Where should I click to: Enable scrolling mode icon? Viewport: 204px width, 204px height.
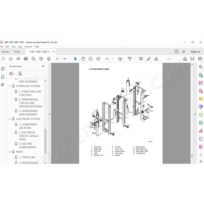(130, 59)
